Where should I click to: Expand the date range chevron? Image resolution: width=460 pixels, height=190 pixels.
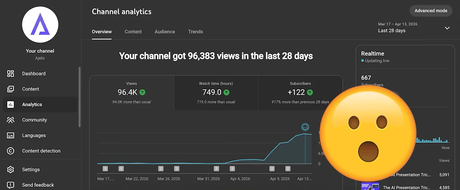point(447,28)
